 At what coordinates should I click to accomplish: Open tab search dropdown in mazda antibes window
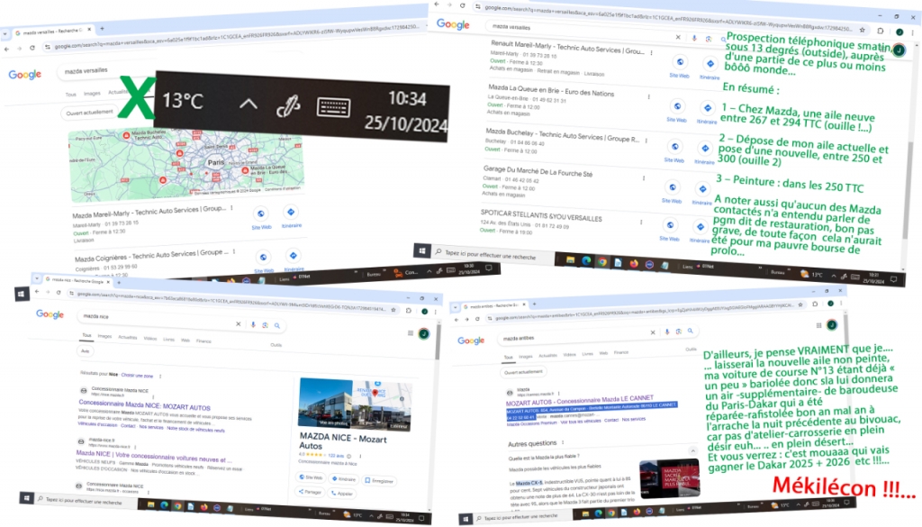click(455, 307)
